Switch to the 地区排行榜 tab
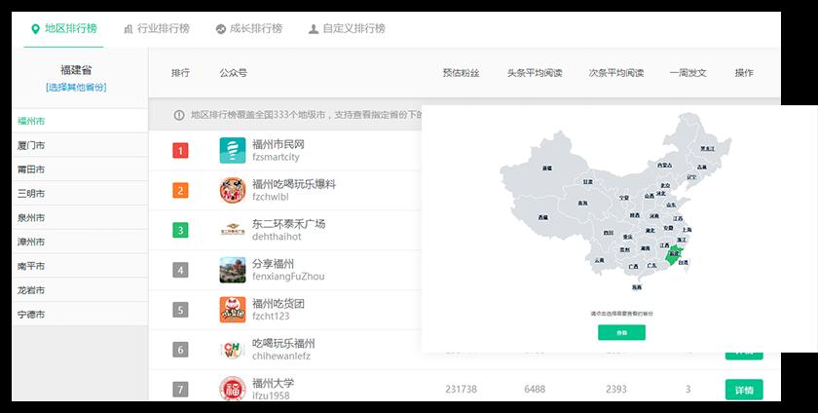The image size is (818, 413). pyautogui.click(x=64, y=28)
